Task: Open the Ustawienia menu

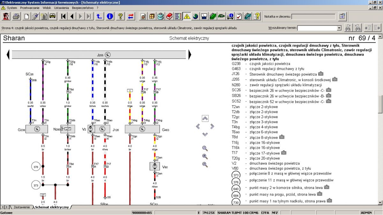Action: tap(62, 8)
